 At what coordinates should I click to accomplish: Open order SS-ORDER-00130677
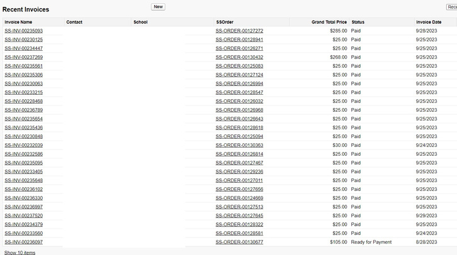click(x=239, y=242)
